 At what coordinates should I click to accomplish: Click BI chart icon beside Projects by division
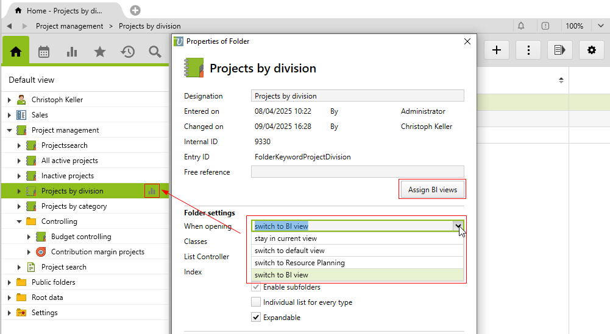click(152, 191)
